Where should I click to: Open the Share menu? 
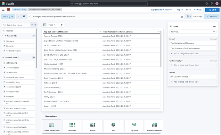tap(189, 10)
